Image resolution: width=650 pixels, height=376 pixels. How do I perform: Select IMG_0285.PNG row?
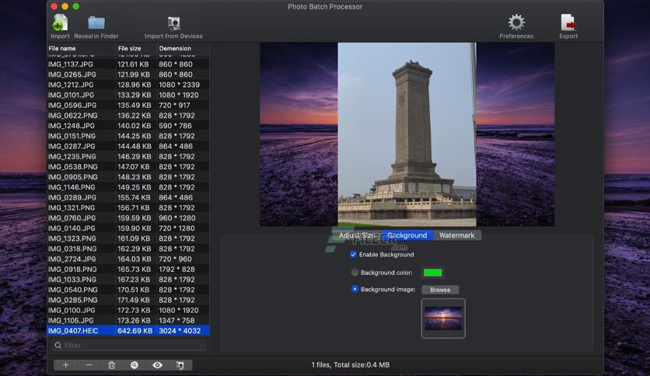tap(128, 300)
